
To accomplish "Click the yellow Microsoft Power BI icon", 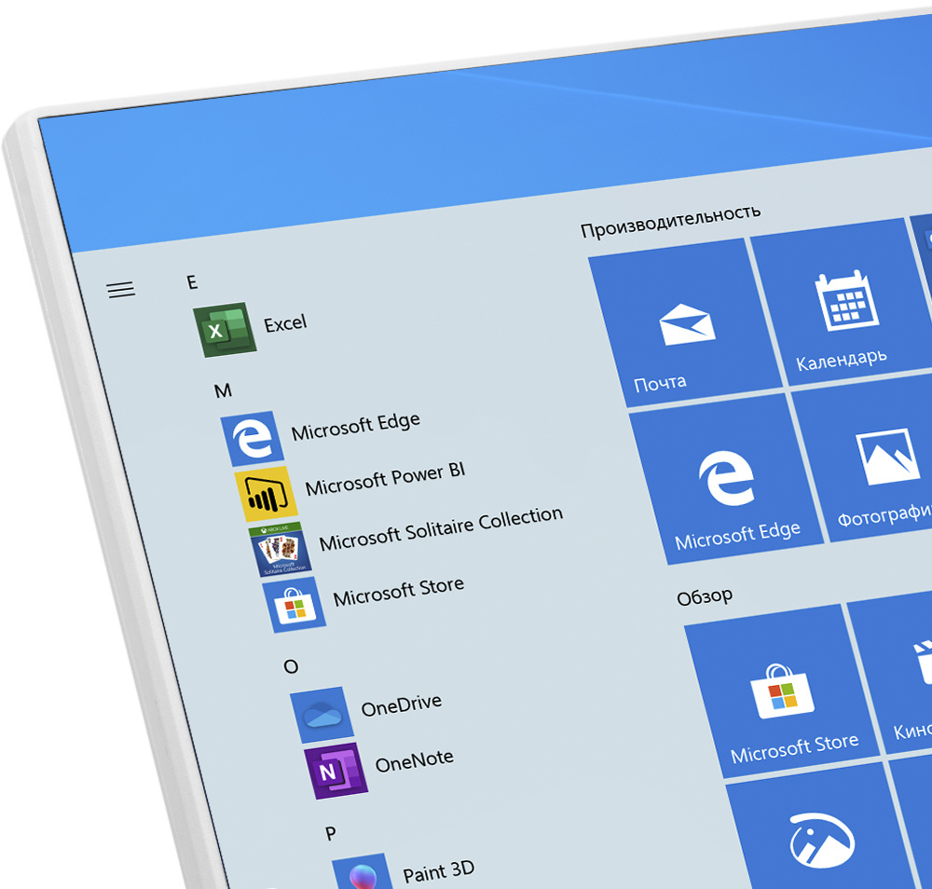I will point(266,493).
